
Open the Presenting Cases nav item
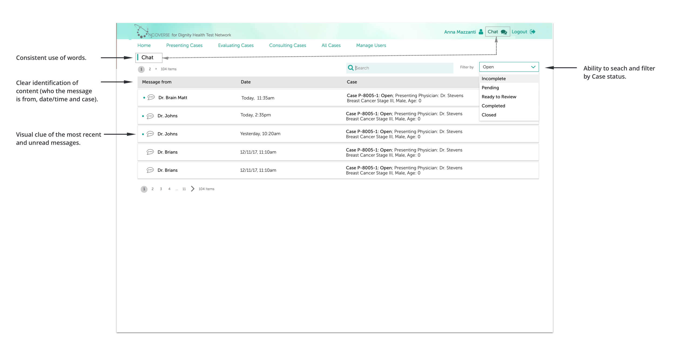[184, 45]
